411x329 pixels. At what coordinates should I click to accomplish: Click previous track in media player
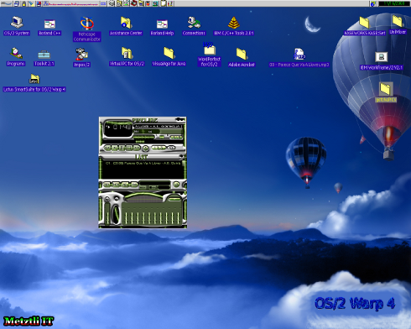(107, 148)
